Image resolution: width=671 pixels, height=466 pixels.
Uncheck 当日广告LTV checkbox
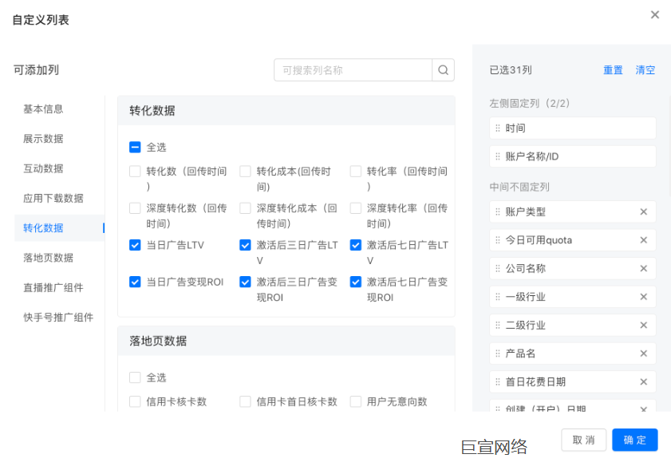point(135,245)
